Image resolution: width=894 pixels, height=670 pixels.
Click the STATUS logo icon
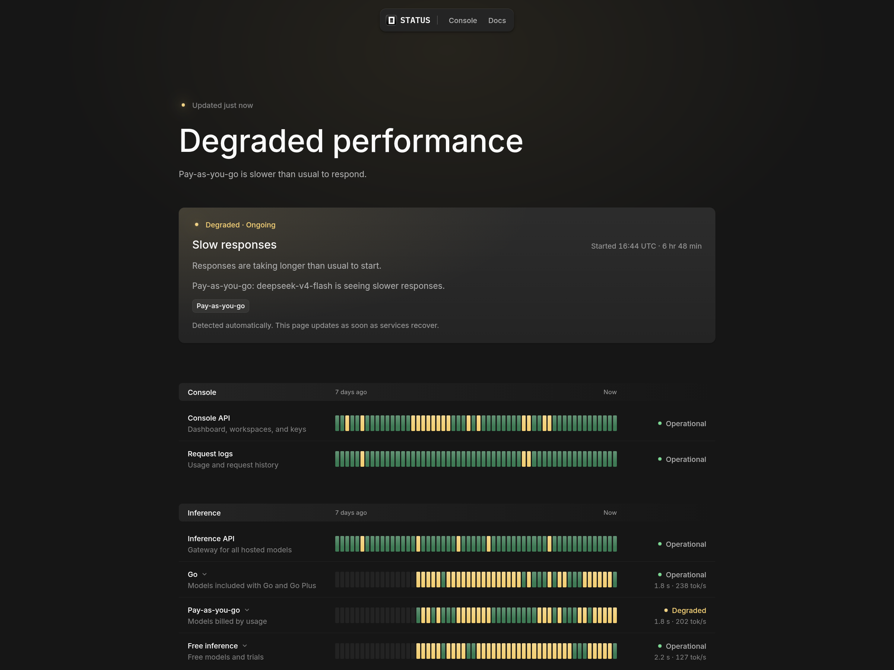point(391,20)
